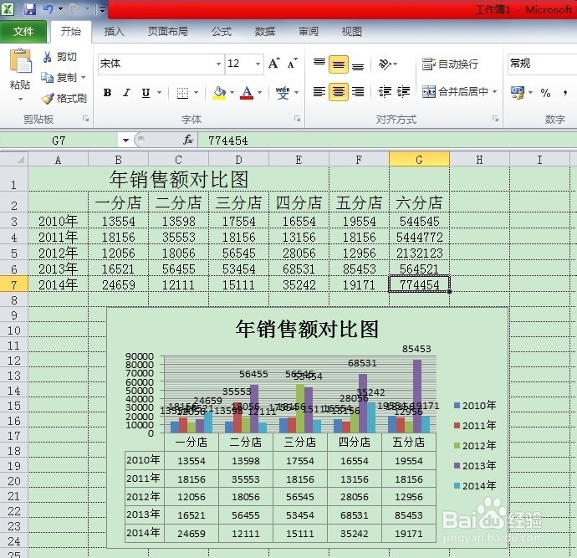Screen dimensions: 577x558
Task: Click the Accounting Number Format icon
Action: 518,93
